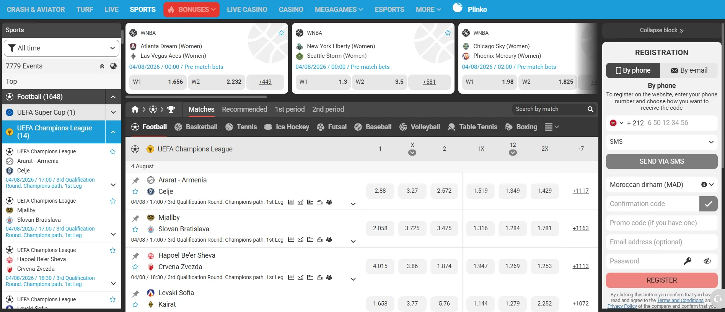Open the country code +212 dropdown
Image resolution: width=725 pixels, height=312 pixels.
(616, 123)
